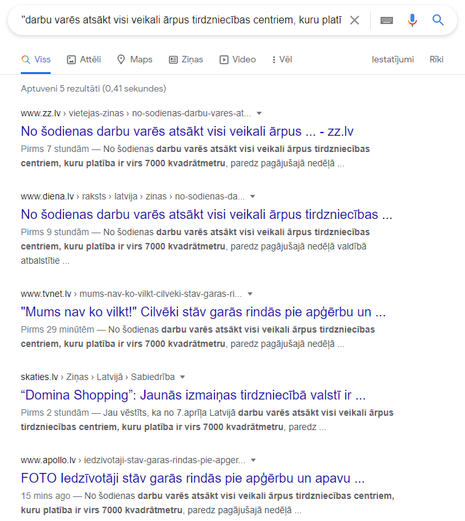Open the Rīki tools menu
Image resolution: width=465 pixels, height=521 pixels.
436,60
